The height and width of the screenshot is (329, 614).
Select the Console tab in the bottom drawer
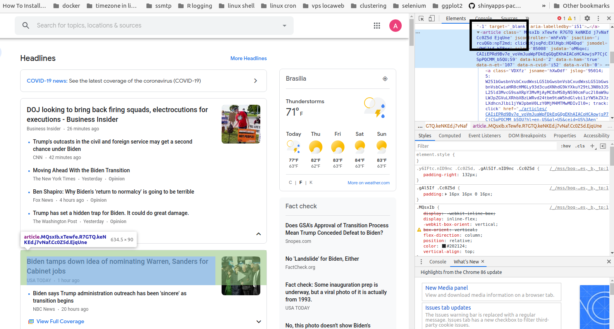point(438,262)
